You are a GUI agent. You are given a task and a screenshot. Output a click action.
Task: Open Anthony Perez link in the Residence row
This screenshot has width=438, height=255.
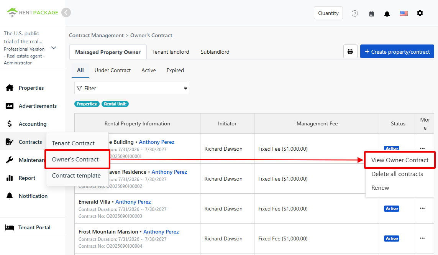pyautogui.click(x=169, y=172)
